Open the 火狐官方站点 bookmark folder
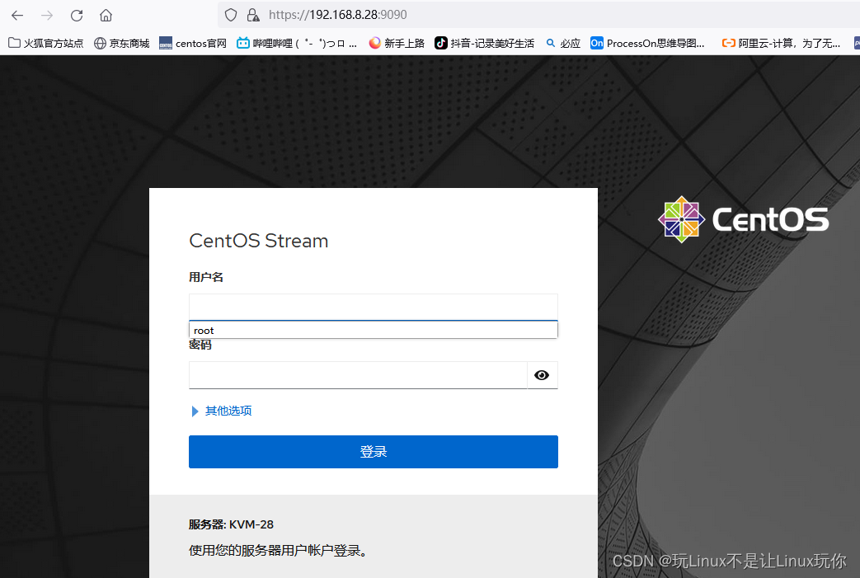The image size is (860, 578). tap(46, 44)
